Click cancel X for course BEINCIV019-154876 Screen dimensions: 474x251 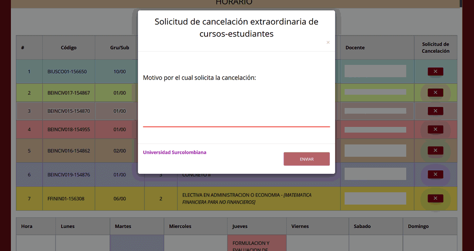(435, 174)
